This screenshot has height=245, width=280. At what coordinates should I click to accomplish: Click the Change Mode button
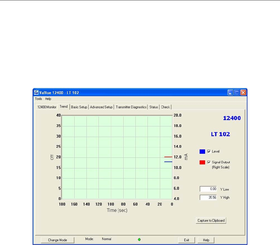(58, 240)
